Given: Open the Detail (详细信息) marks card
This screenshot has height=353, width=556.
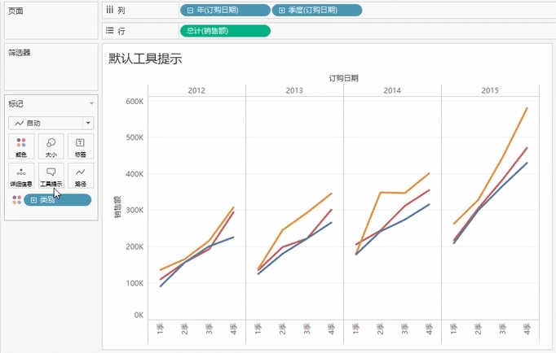Looking at the screenshot, I should click(21, 176).
